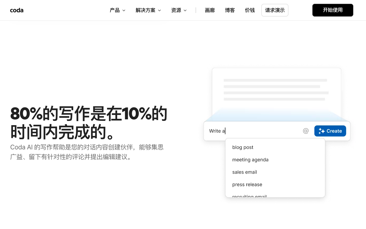Click the coda logo
Viewport: 366px width, 229px height.
pyautogui.click(x=17, y=10)
